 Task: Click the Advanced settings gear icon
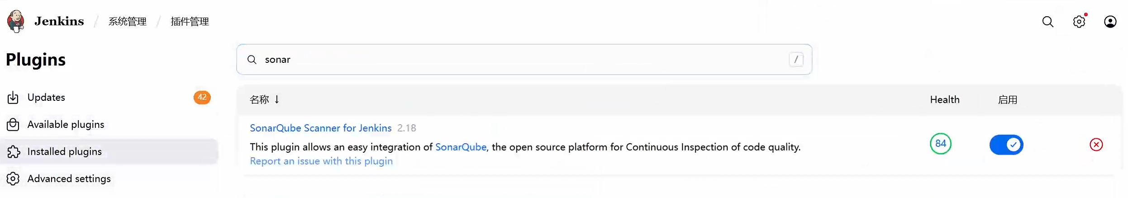click(13, 179)
